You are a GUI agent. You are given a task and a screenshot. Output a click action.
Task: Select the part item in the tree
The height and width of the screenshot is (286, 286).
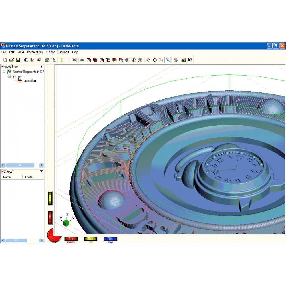coord(21,76)
